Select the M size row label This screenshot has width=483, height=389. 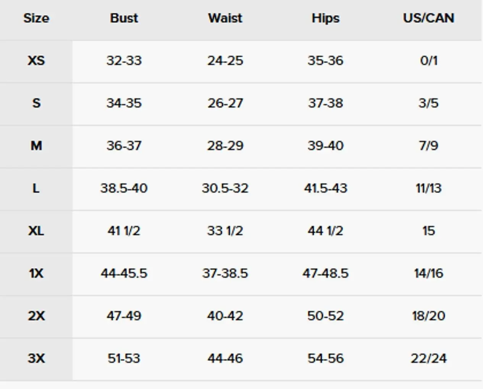pos(36,146)
